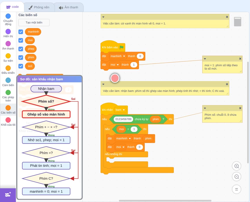The height and width of the screenshot is (202, 250).
Task: Open the Hiển thị block category
Action: (8, 33)
